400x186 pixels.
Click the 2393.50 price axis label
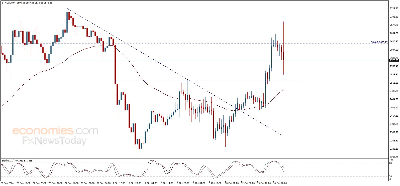click(394, 124)
